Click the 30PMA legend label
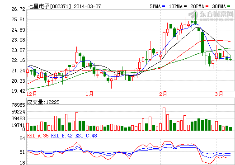 (219, 6)
